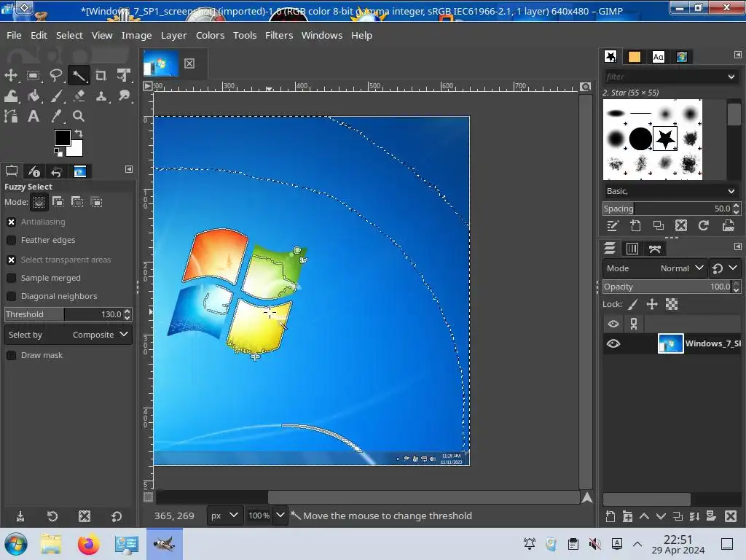746x560 pixels.
Task: Select the Move tool
Action: click(x=10, y=75)
